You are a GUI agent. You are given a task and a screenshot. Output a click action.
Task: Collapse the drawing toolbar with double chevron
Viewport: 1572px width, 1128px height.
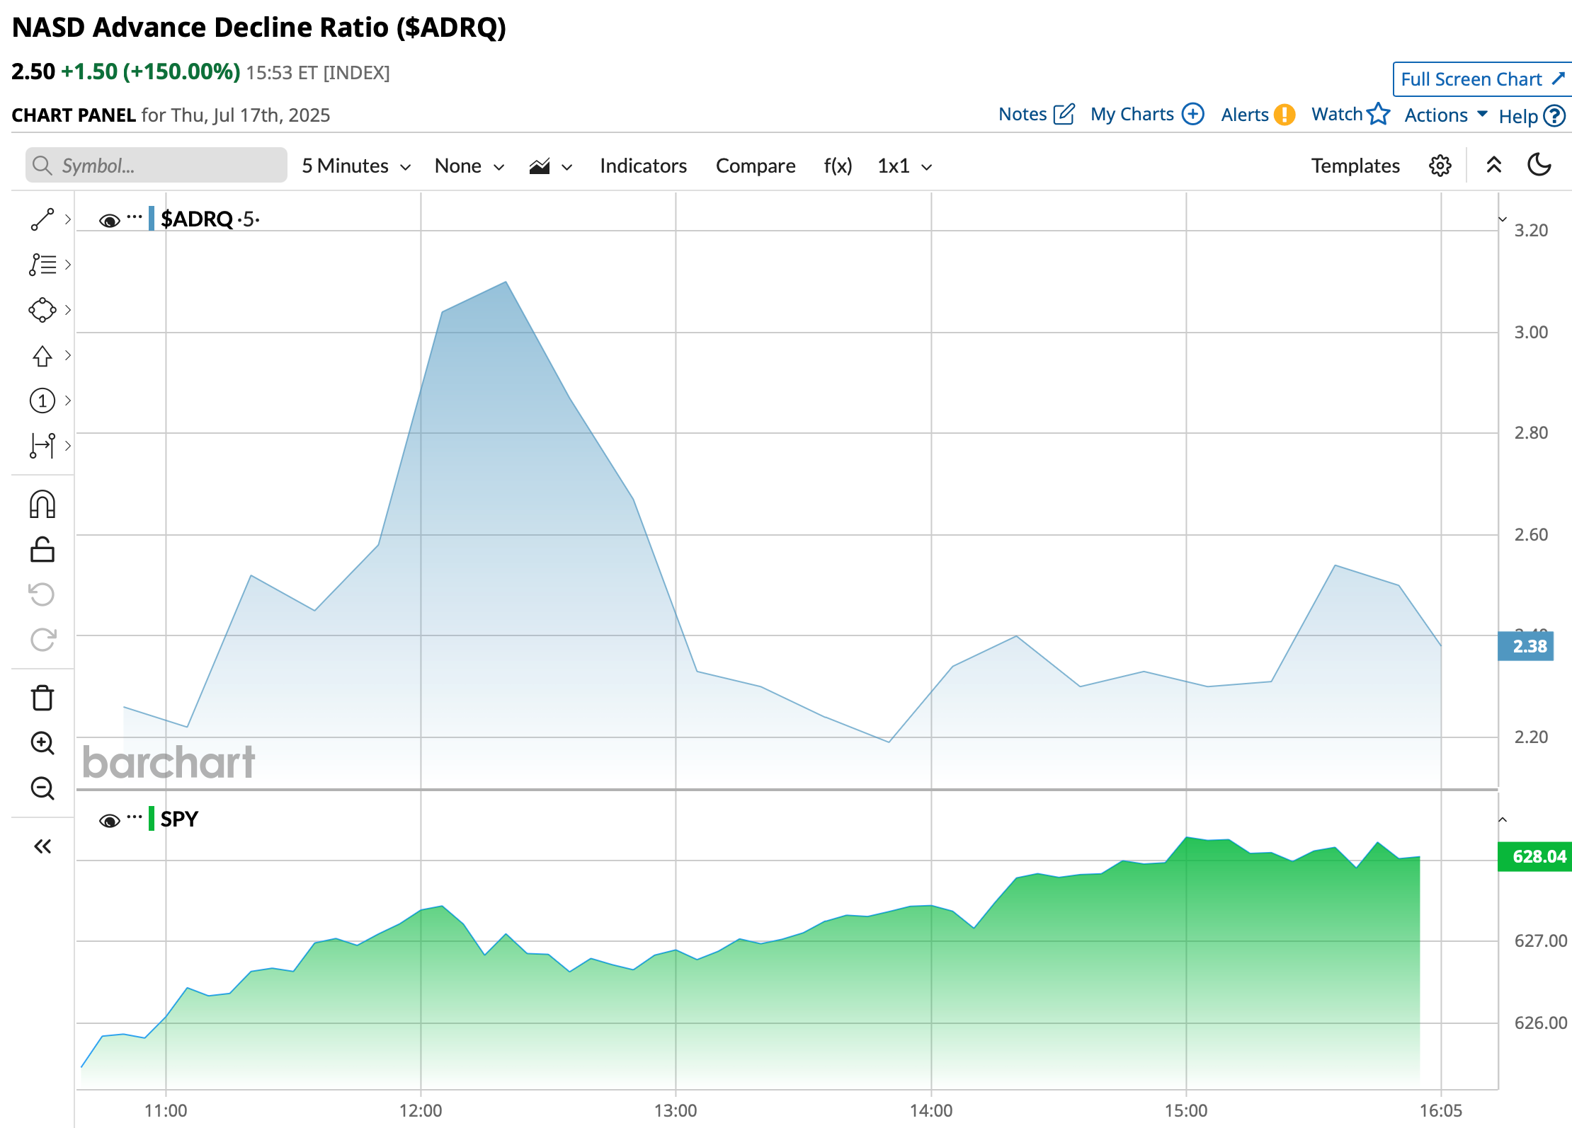point(42,846)
